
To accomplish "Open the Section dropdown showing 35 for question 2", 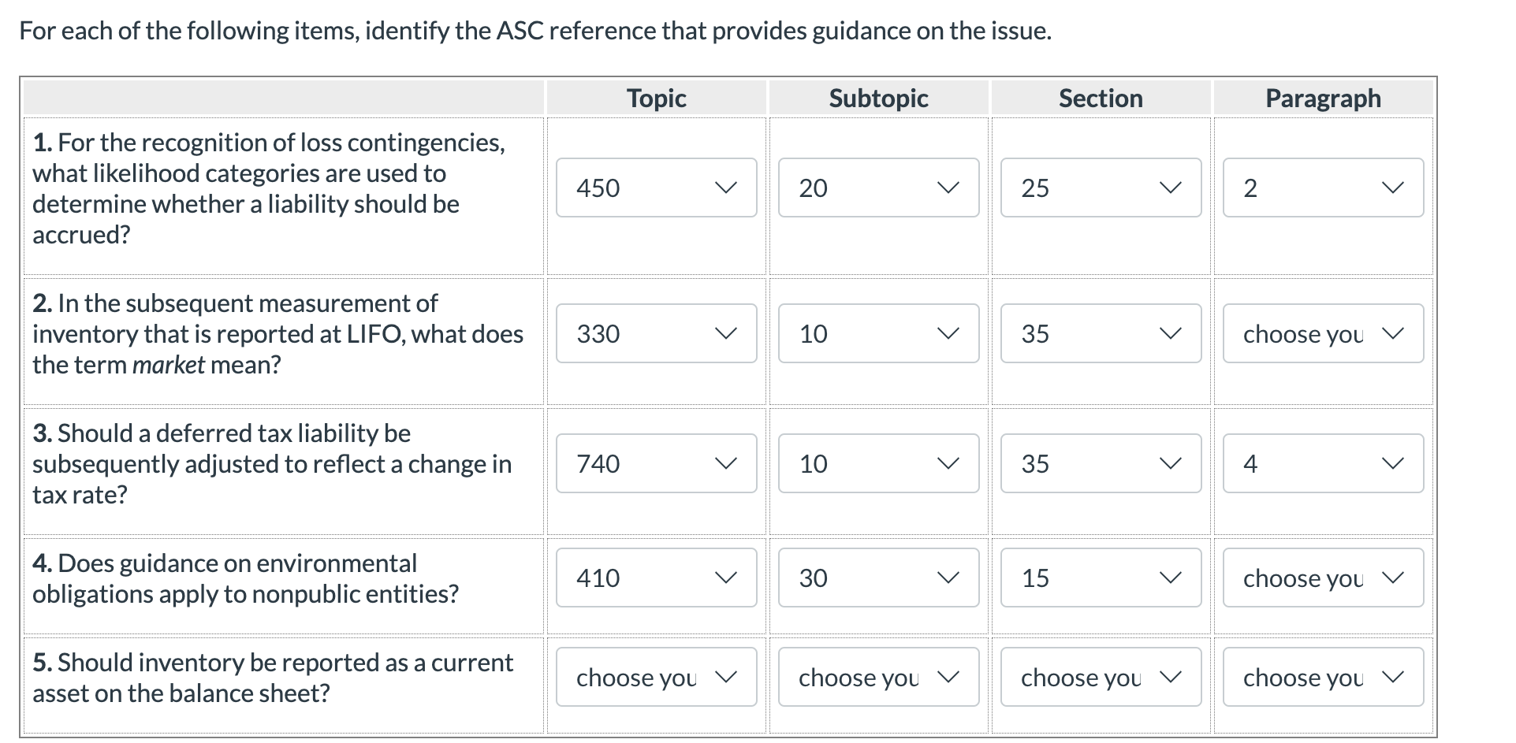I will pos(1100,333).
